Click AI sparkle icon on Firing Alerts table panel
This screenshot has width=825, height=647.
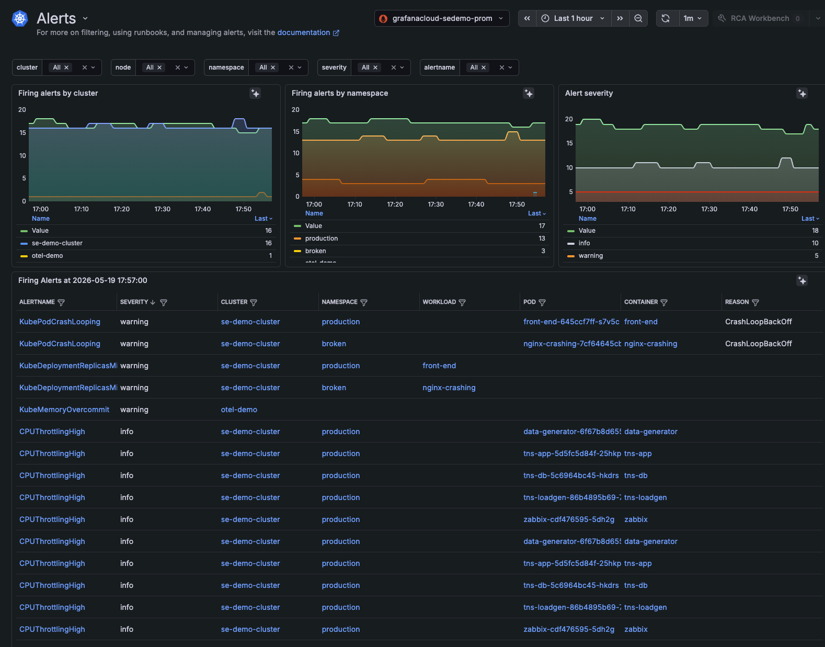point(802,280)
